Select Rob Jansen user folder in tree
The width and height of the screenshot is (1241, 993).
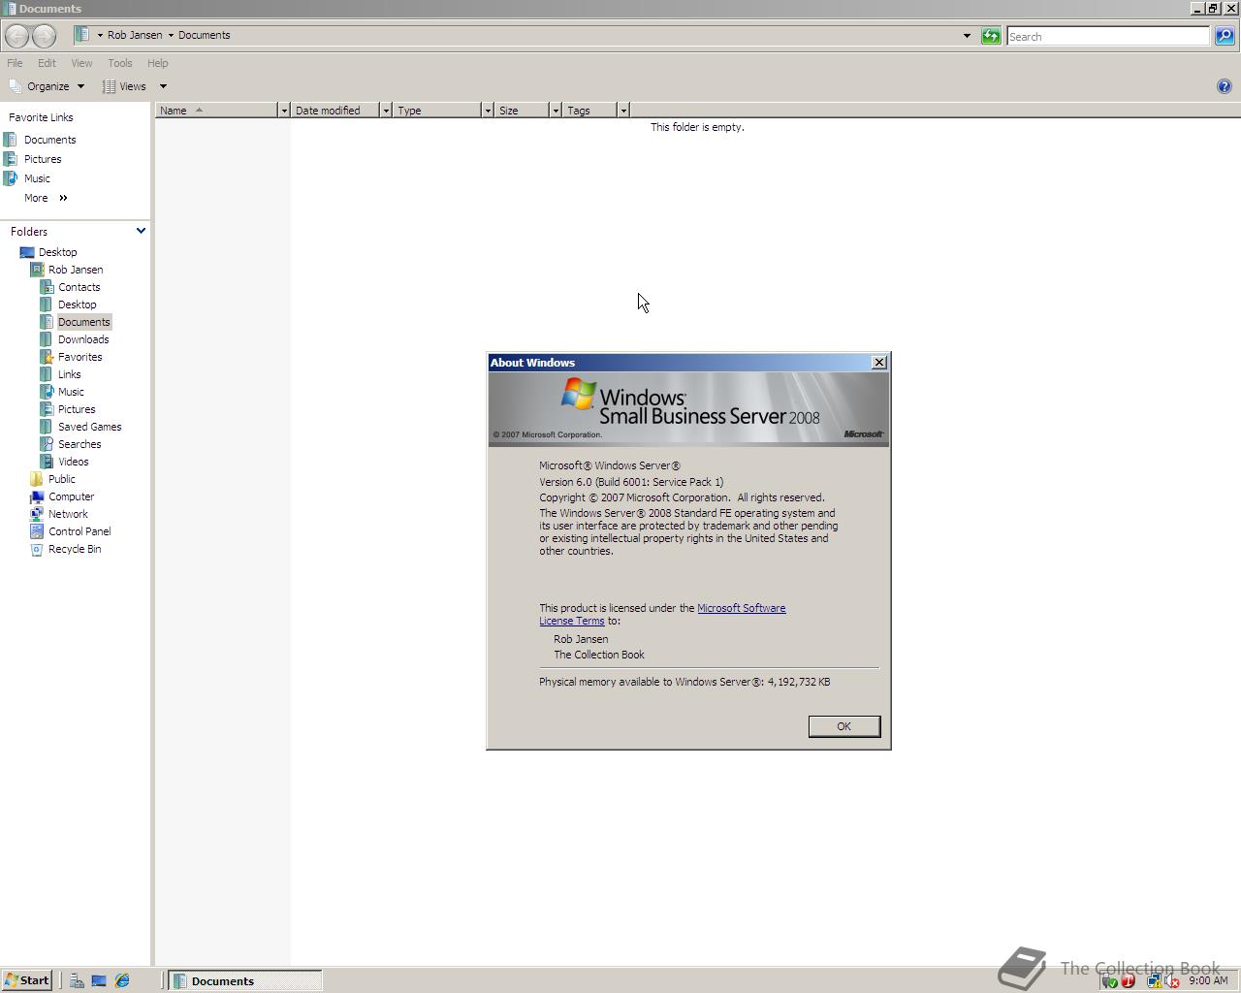point(76,270)
